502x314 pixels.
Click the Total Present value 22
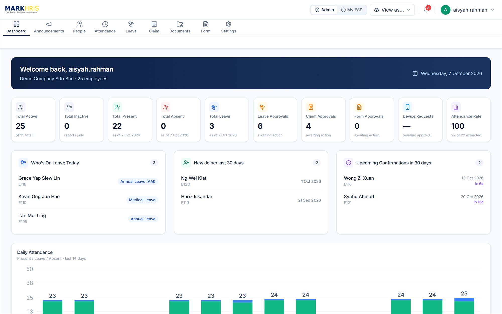[x=117, y=126]
